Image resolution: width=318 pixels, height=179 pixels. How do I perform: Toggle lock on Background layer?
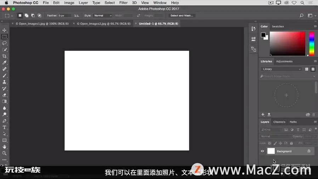pyautogui.click(x=309, y=151)
